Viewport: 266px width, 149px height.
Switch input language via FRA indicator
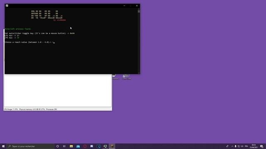point(246,146)
